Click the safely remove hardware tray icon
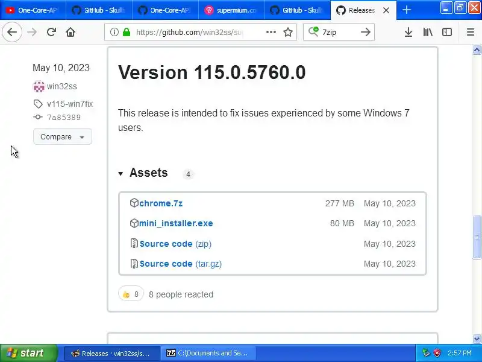The width and height of the screenshot is (482, 362). 426,353
